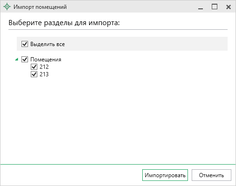
Task: Click the Выделить все label text
Action: click(x=48, y=44)
